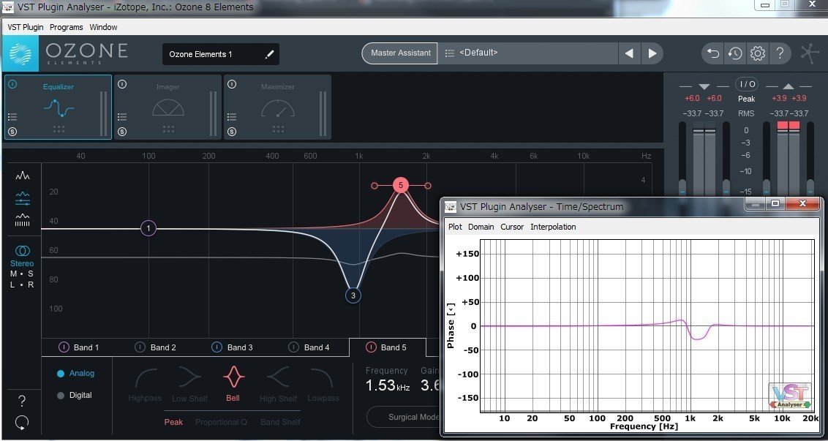Select the Maximizer module
Screen dimensions: 828x441
278,108
